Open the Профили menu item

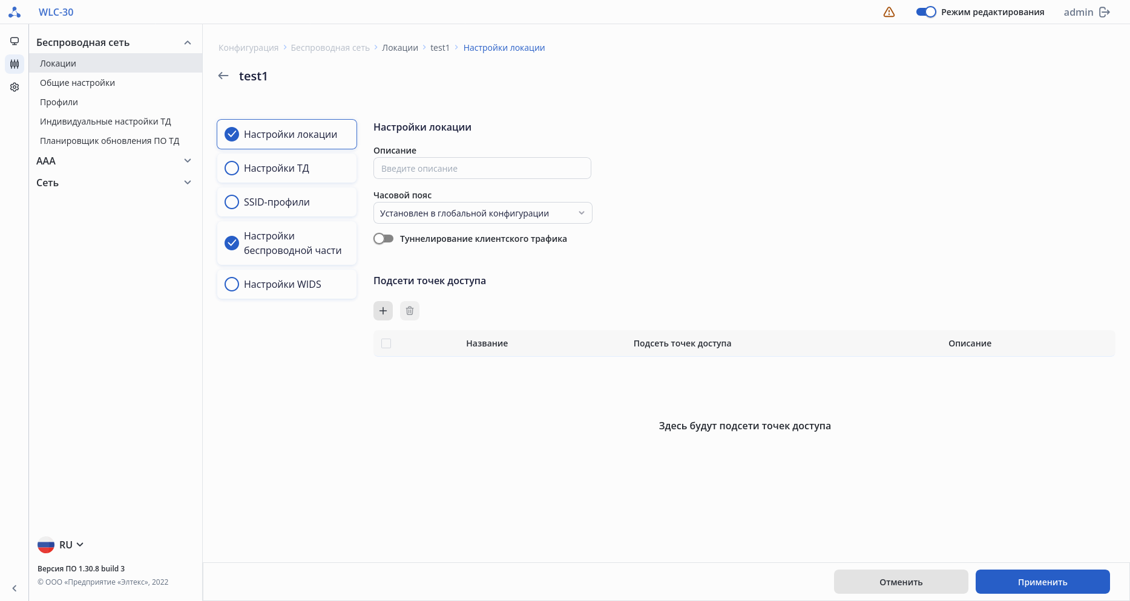(x=59, y=102)
